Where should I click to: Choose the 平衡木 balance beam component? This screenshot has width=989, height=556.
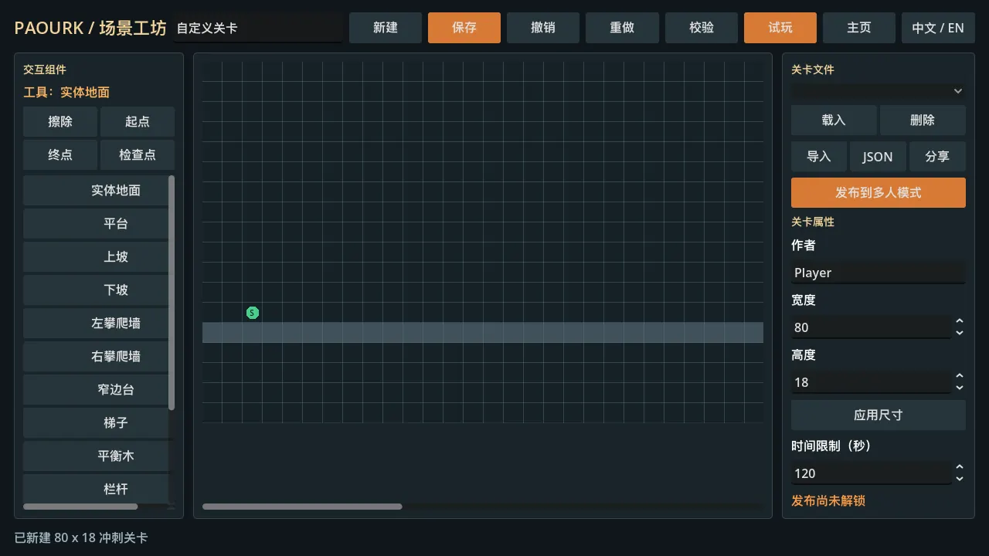(96, 456)
